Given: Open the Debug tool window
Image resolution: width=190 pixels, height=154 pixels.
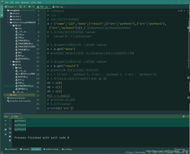Looking at the screenshot, I should (67, 149).
